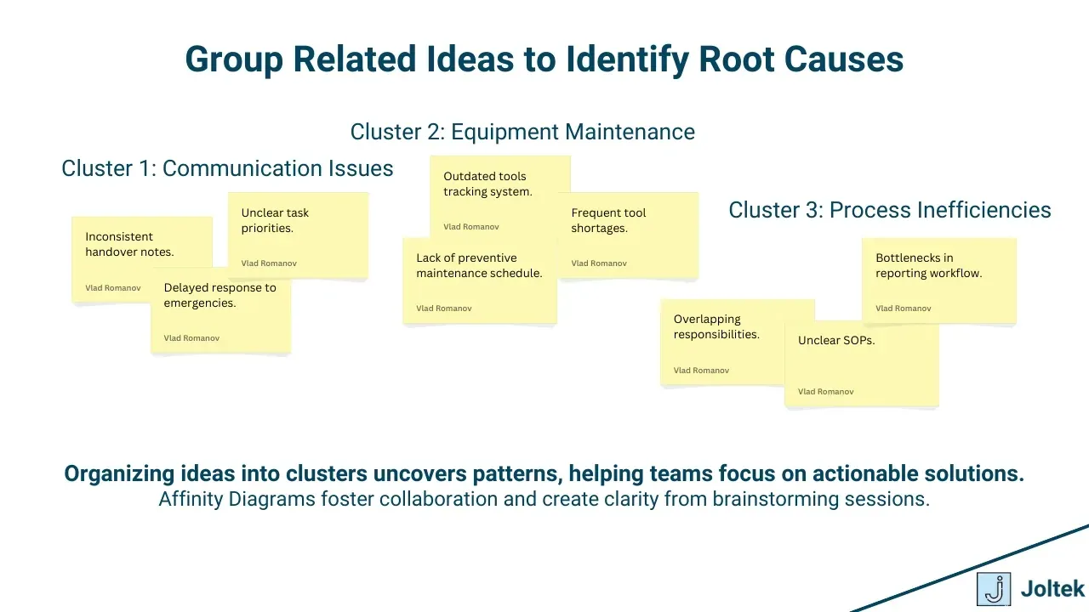The height and width of the screenshot is (612, 1089).
Task: Select the 'Unclear task priorities' sticky note
Action: 299,235
